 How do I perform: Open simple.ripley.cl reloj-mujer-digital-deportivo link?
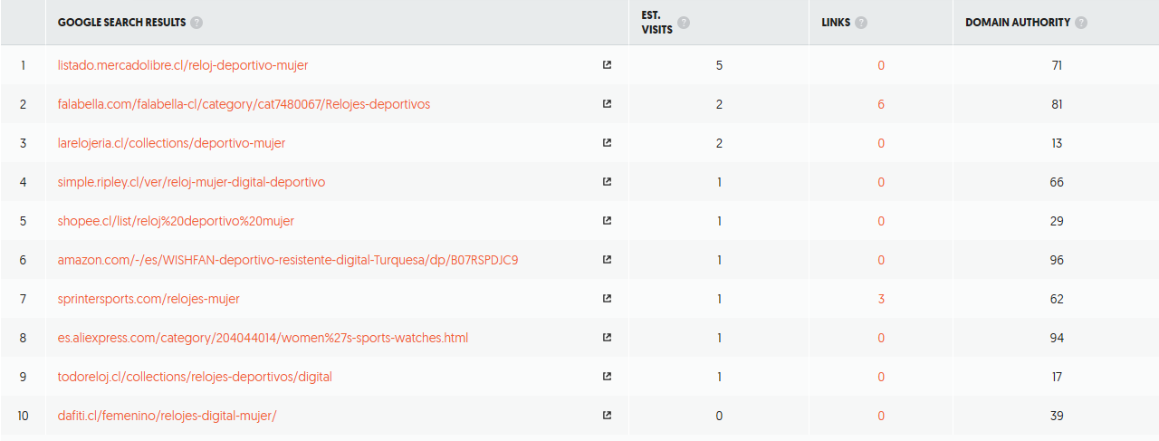click(x=191, y=182)
